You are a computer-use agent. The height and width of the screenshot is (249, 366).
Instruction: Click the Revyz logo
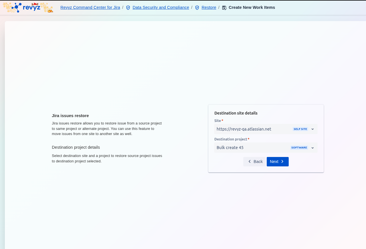(x=28, y=7)
